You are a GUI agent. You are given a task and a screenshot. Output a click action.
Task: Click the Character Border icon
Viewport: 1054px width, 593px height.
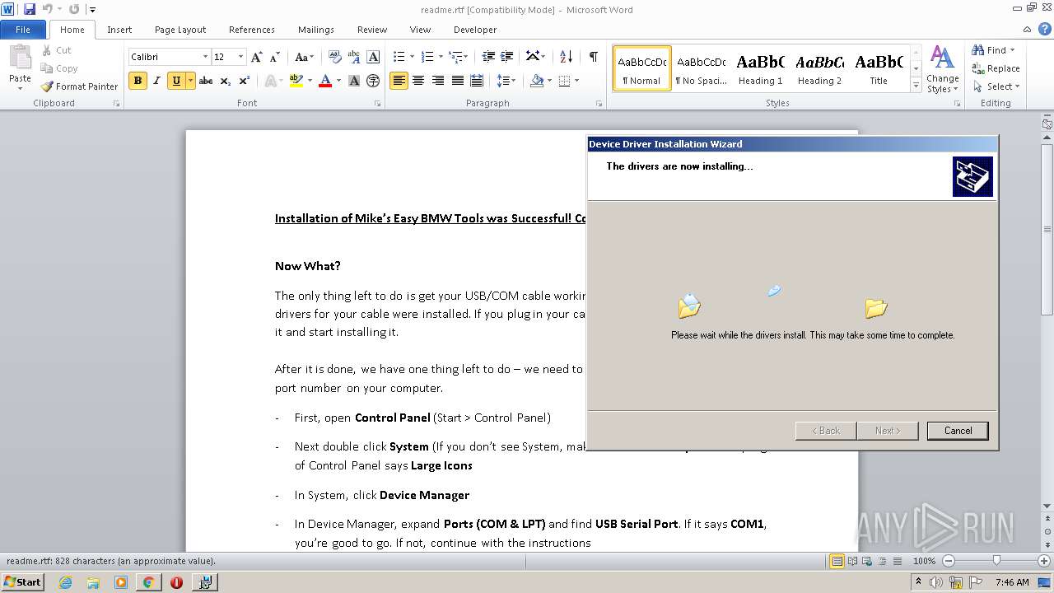(373, 57)
